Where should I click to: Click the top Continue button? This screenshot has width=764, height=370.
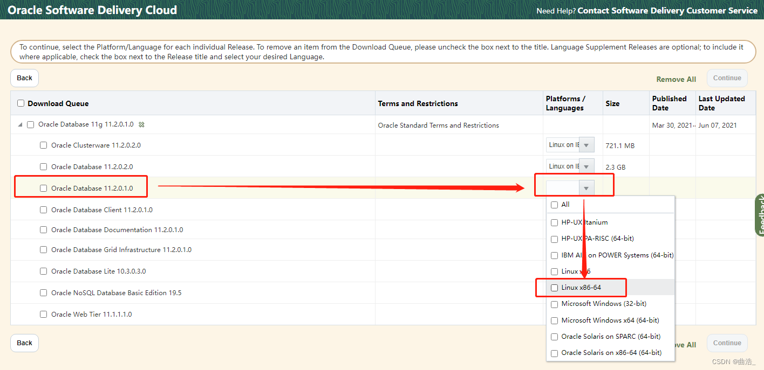(x=727, y=78)
